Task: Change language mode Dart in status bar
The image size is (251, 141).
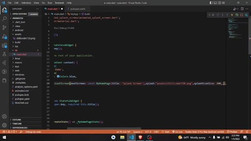Action: click(167, 132)
